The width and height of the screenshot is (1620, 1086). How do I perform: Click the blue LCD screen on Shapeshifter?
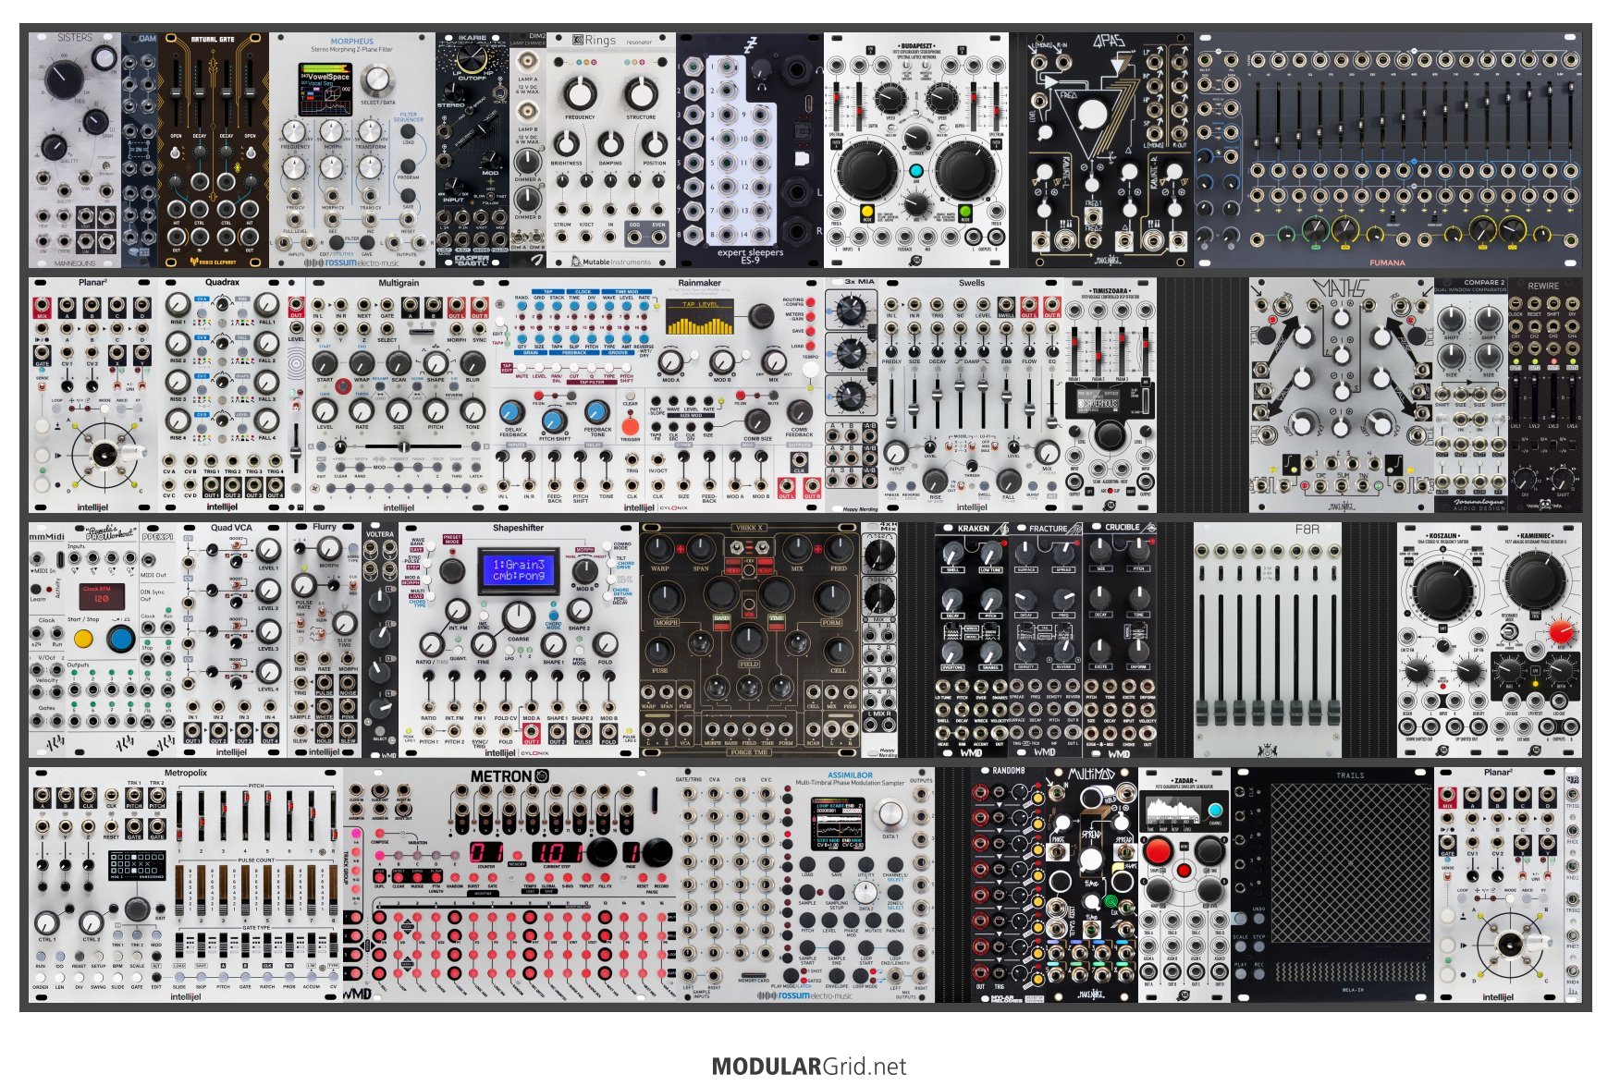pyautogui.click(x=520, y=570)
